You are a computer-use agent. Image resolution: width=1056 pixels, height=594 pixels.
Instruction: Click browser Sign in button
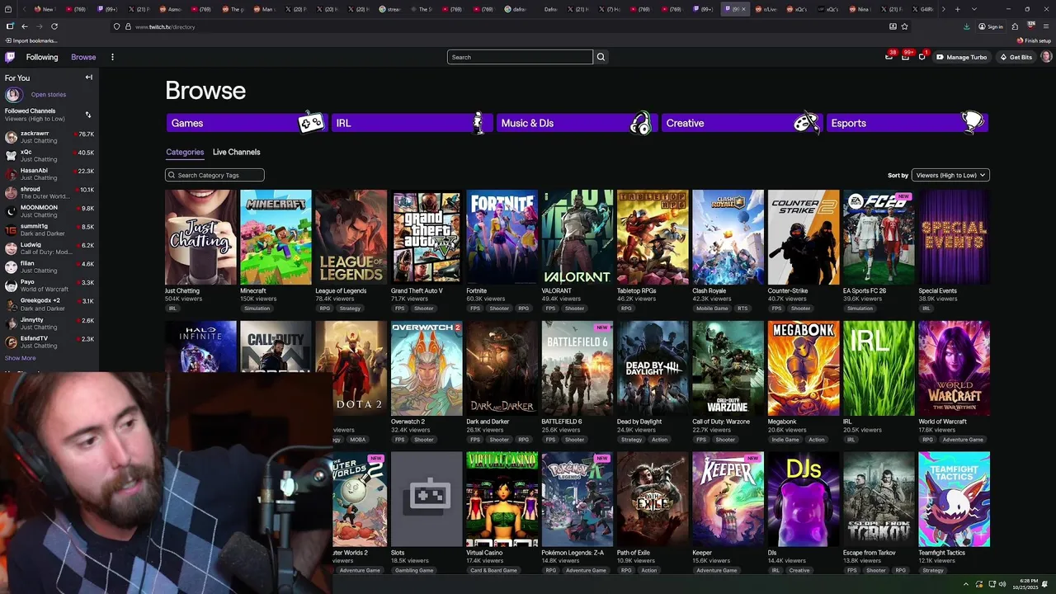(x=991, y=26)
